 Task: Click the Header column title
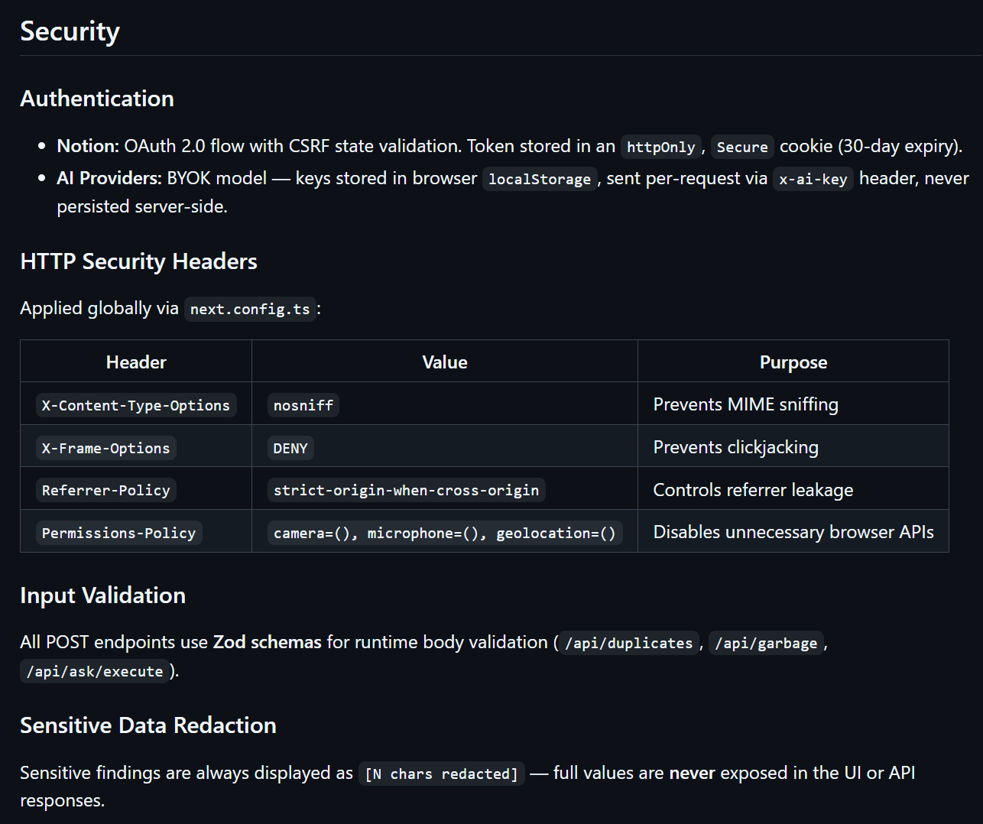tap(136, 362)
